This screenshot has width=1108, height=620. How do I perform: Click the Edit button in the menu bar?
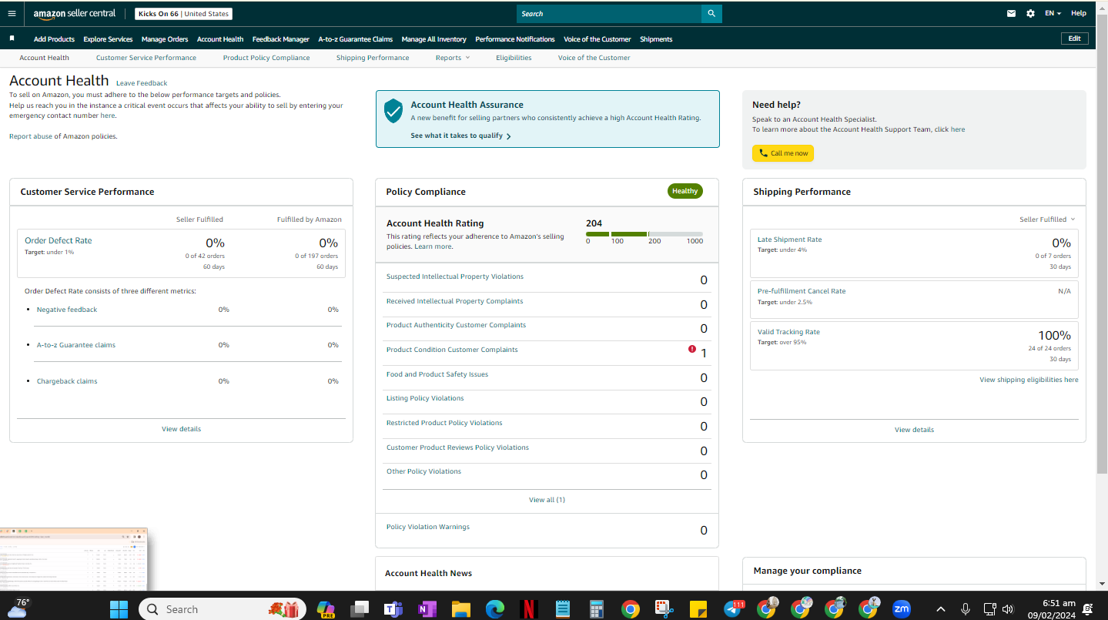(1074, 39)
